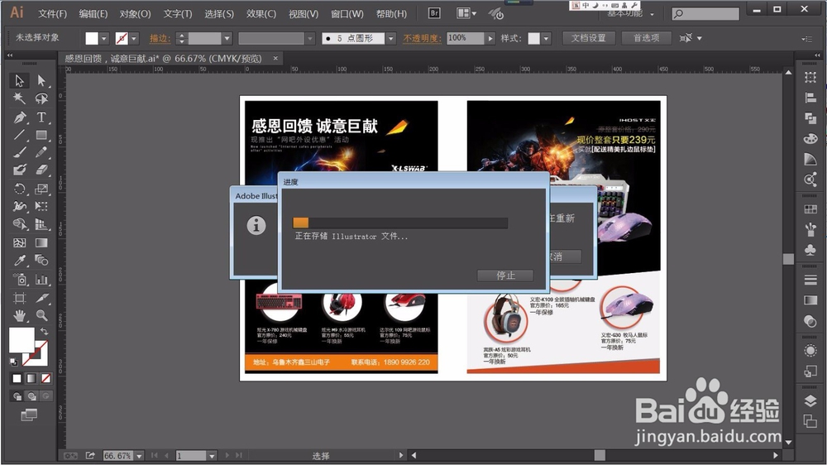
Task: Open the 文字(T) menu
Action: coord(178,14)
